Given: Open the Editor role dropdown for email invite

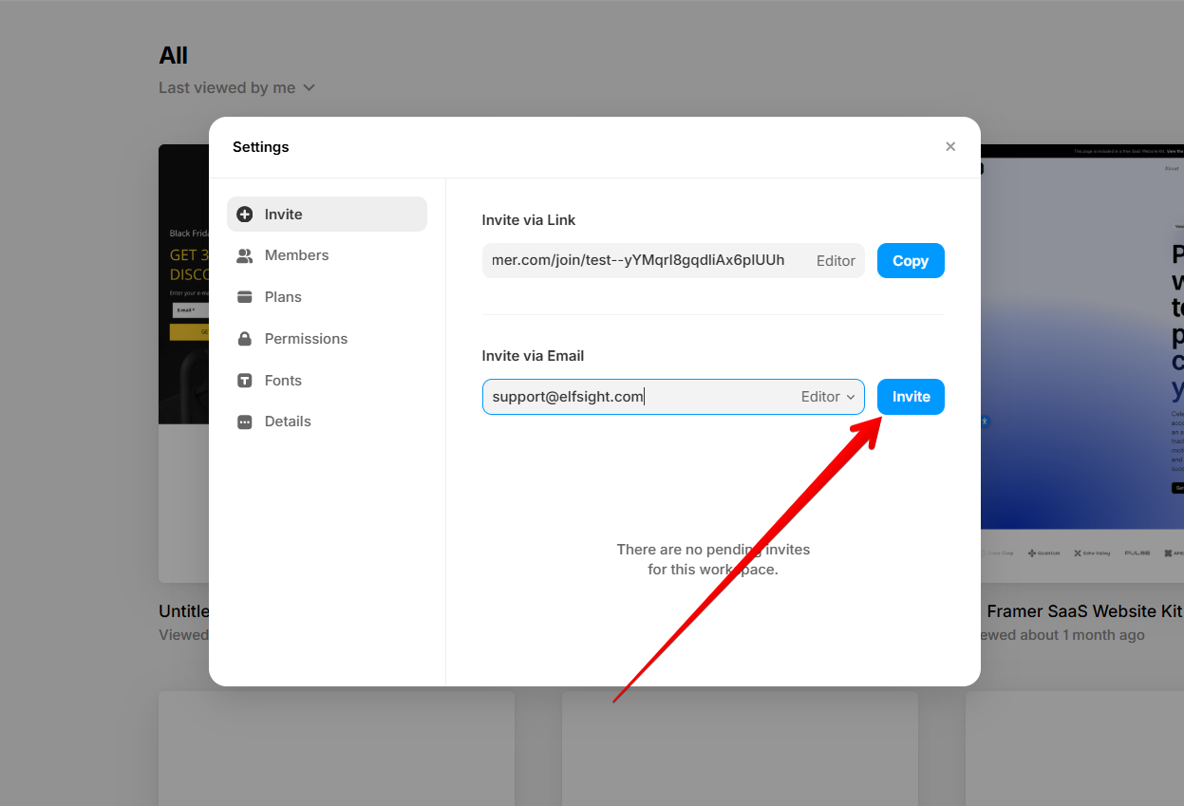Looking at the screenshot, I should pos(828,397).
